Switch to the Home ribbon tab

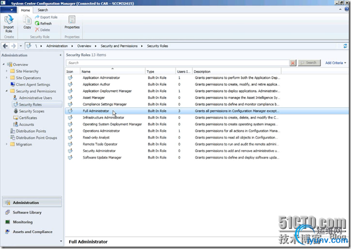pos(25,10)
